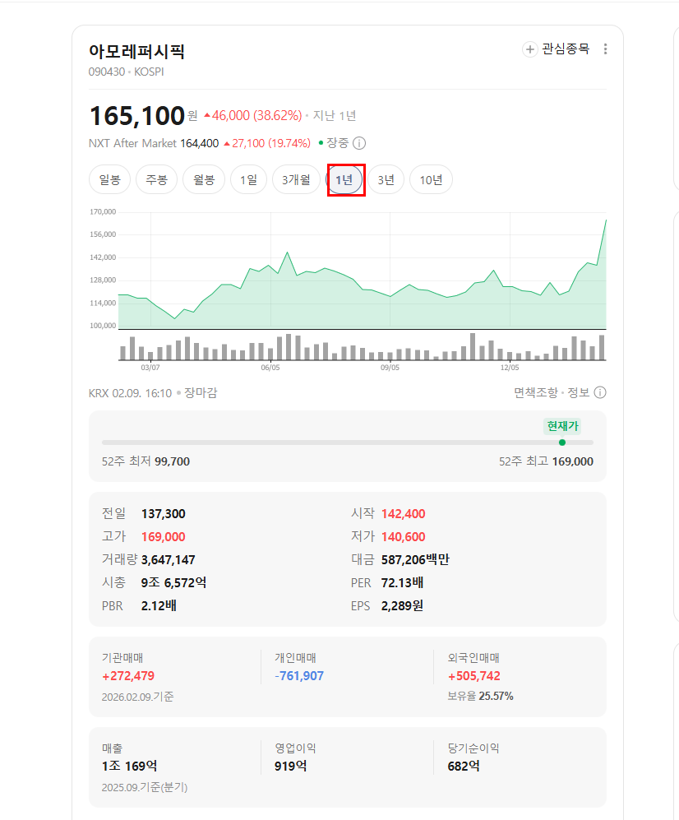The image size is (679, 820).
Task: Select the 월봉 chart tab
Action: click(204, 180)
